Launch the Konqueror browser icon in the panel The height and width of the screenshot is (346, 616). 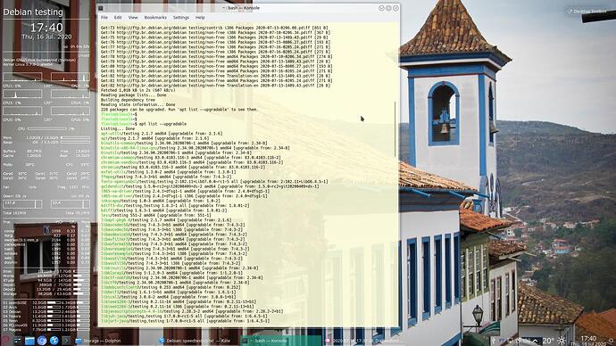tap(54, 341)
